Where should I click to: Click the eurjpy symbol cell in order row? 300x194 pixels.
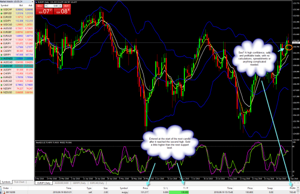[x=125, y=192]
